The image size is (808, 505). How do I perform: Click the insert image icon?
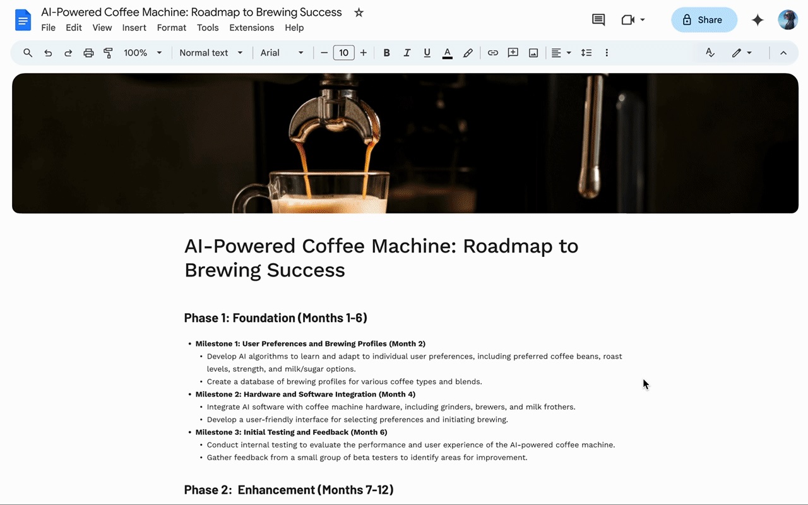(533, 53)
